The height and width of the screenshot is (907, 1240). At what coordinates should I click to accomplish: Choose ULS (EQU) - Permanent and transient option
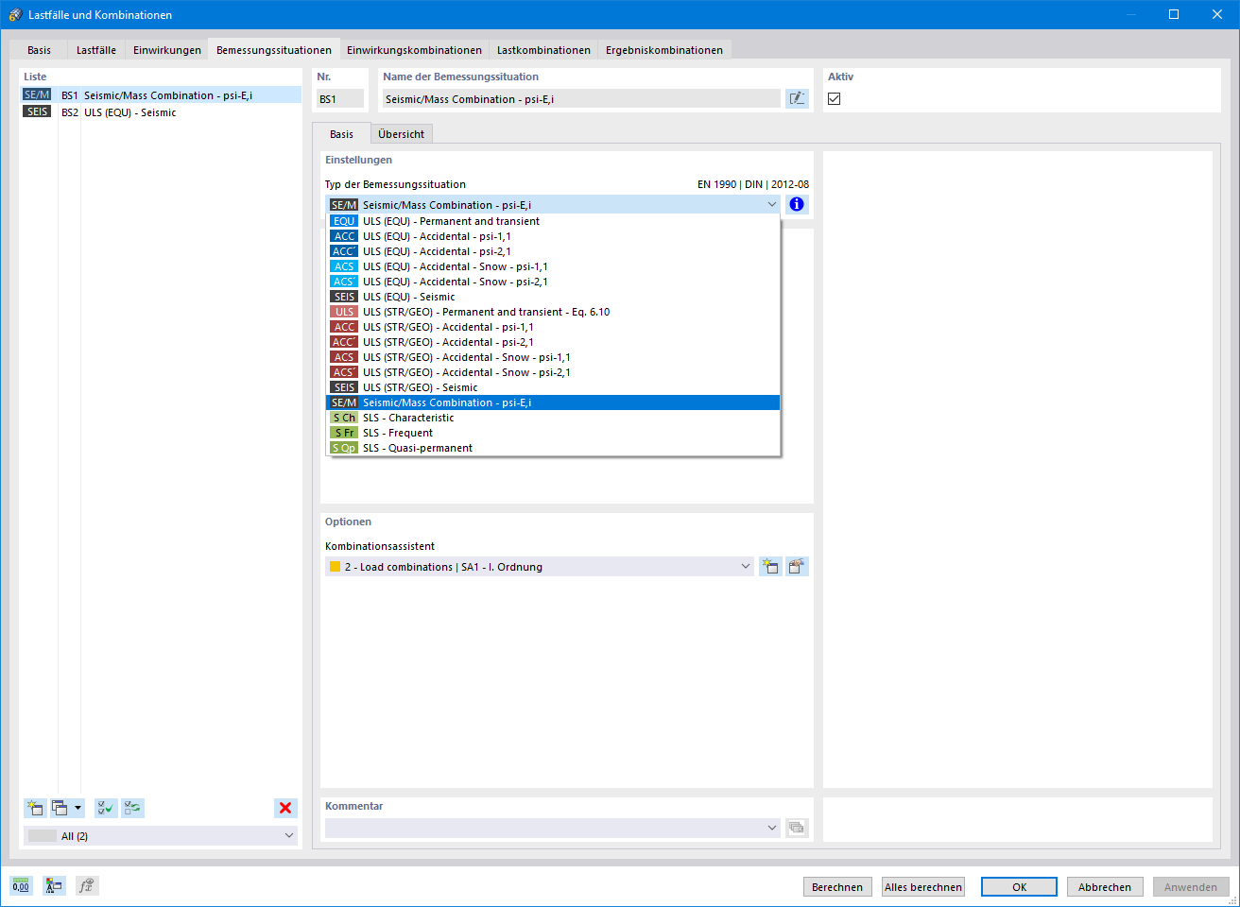click(x=554, y=221)
